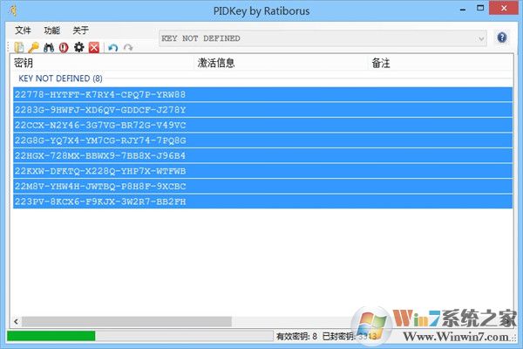Select key 22G8G-YQ7X4-YM7CG-RJY74-7PQ8G
Viewport: 523px width, 349px height.
pos(263,140)
